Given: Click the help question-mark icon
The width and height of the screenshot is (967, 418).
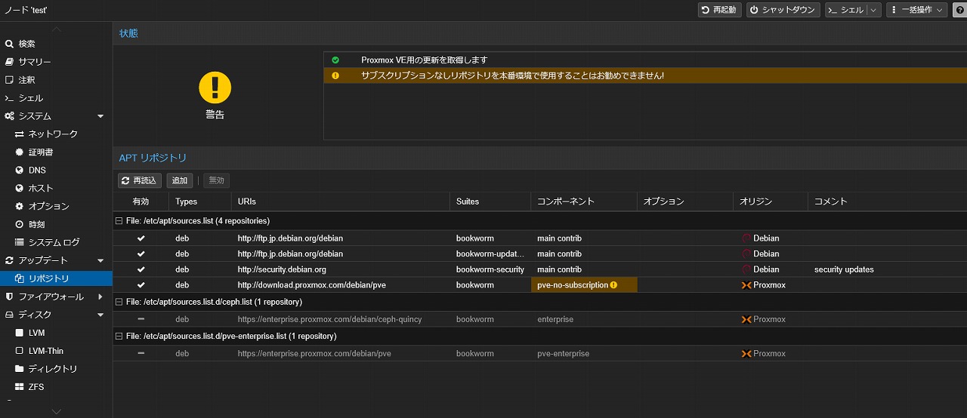Looking at the screenshot, I should 959,10.
